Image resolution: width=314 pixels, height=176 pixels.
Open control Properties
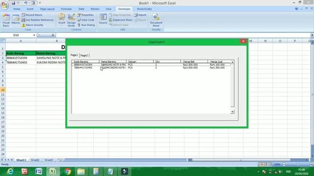(85, 15)
